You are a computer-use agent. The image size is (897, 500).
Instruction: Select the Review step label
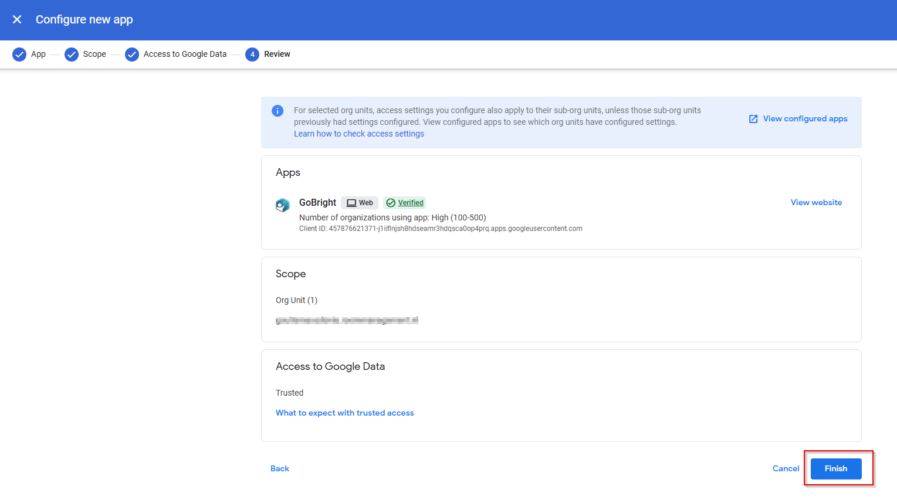277,55
